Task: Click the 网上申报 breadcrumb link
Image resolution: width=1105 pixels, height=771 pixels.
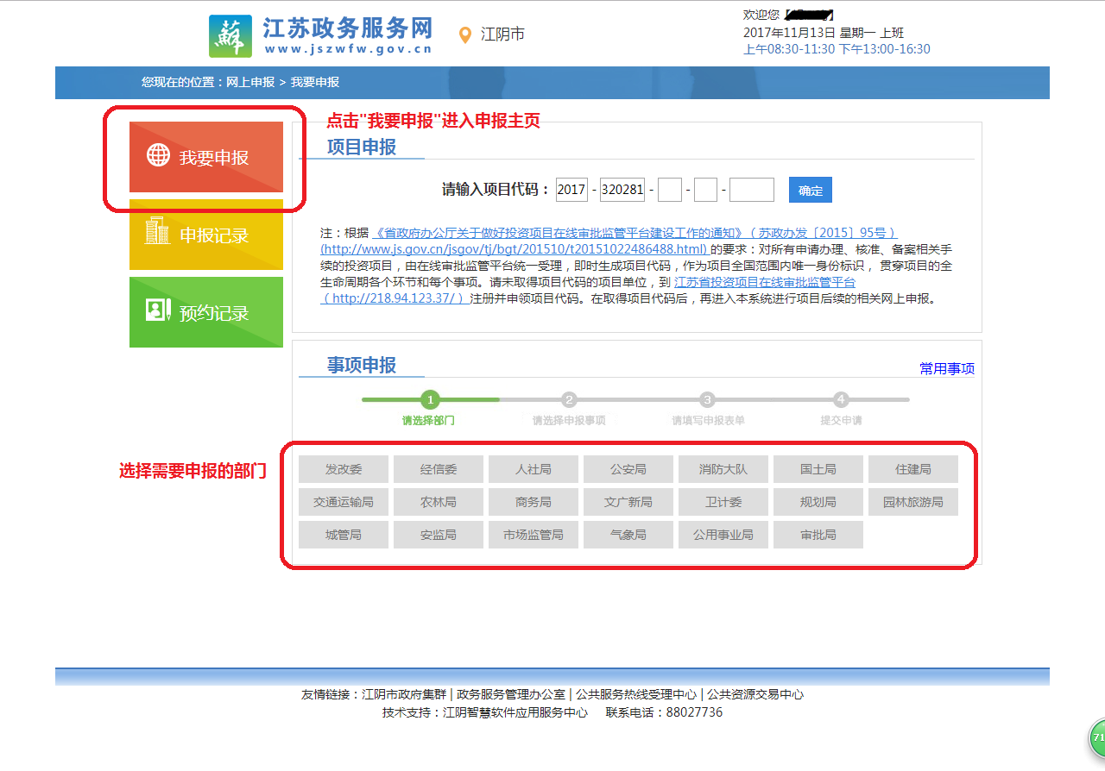Action: click(x=249, y=83)
